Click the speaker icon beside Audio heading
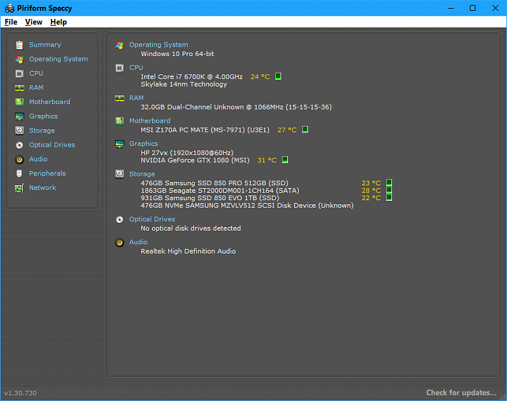Image resolution: width=507 pixels, height=401 pixels. [120, 243]
